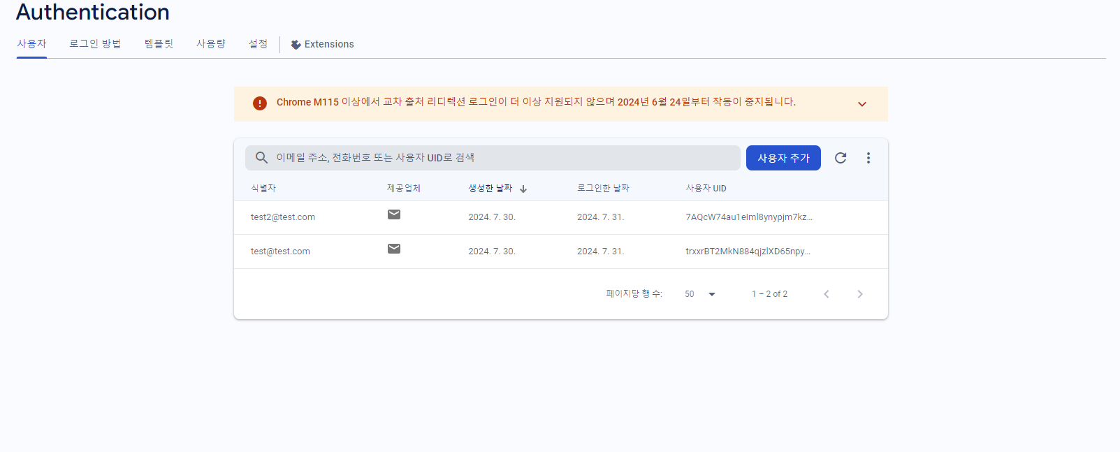
Task: Click UID trxxrBT2MkN884qjzlXD65npy...
Action: [748, 251]
